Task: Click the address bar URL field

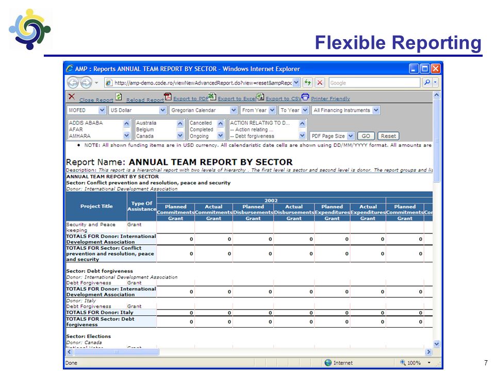Action: coord(202,82)
